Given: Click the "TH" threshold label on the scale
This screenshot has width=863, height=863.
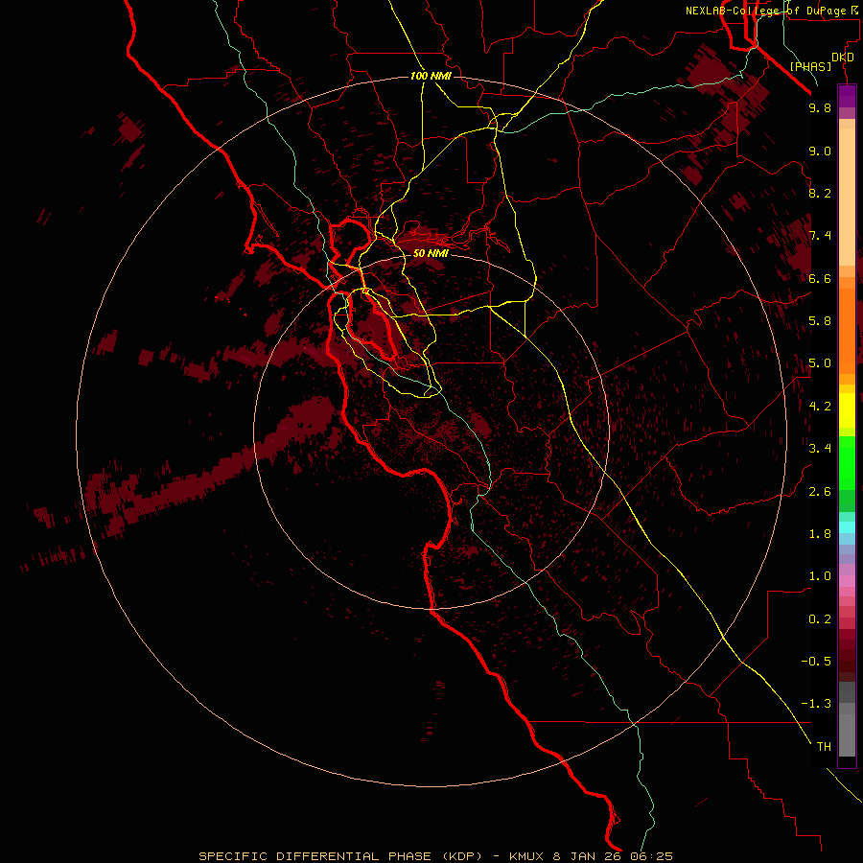Looking at the screenshot, I should (x=824, y=747).
